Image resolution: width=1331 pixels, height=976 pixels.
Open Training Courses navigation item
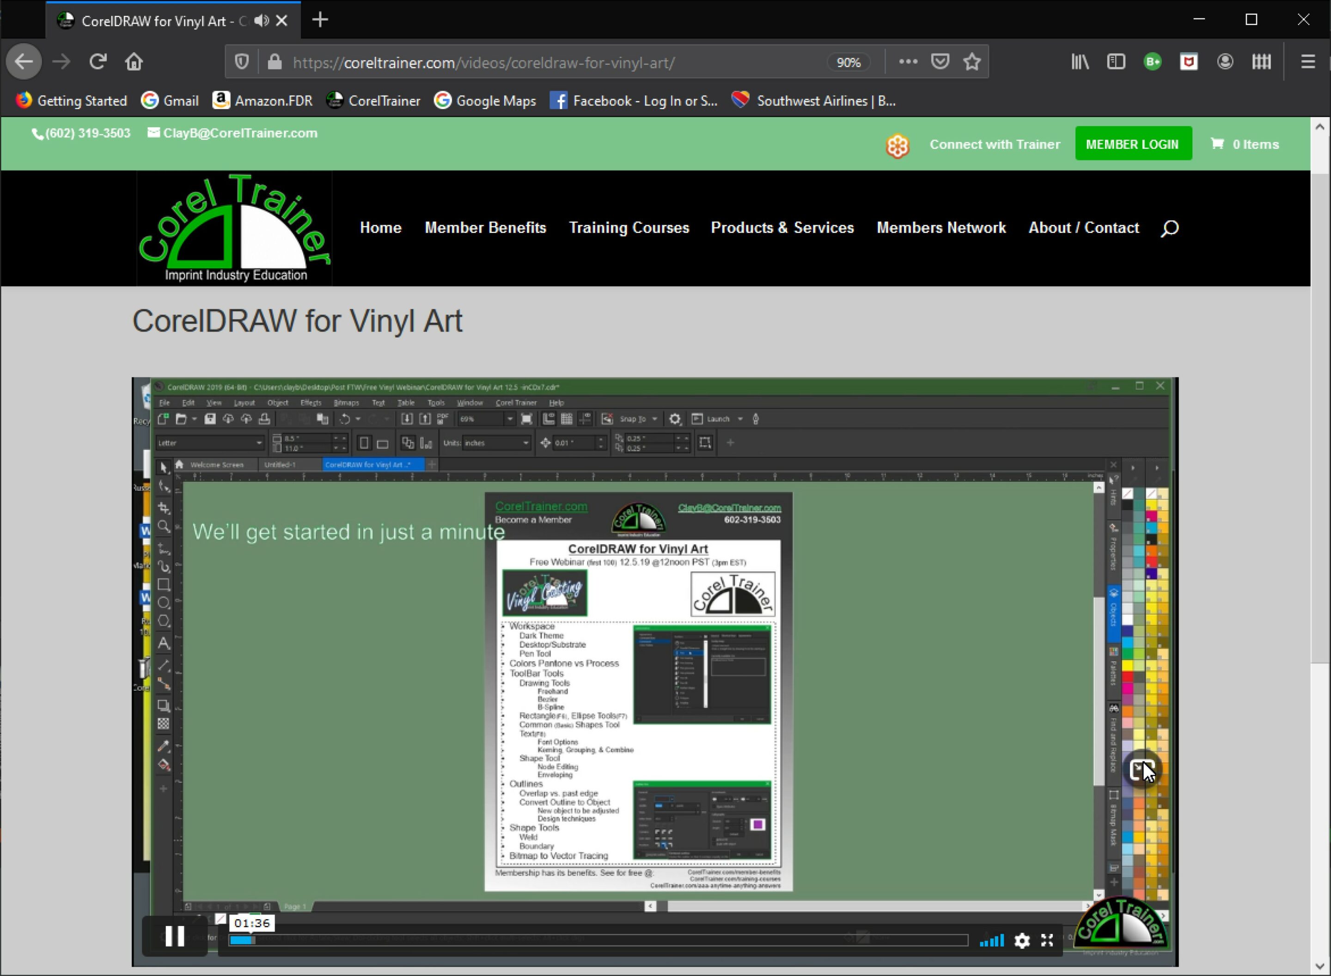pyautogui.click(x=629, y=228)
